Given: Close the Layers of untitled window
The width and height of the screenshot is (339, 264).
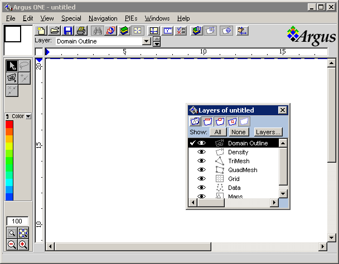Looking at the screenshot, I should (x=282, y=110).
